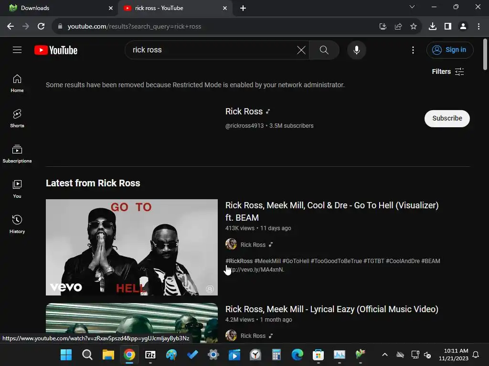Open Windows Start menu
This screenshot has width=489, height=366.
66,355
